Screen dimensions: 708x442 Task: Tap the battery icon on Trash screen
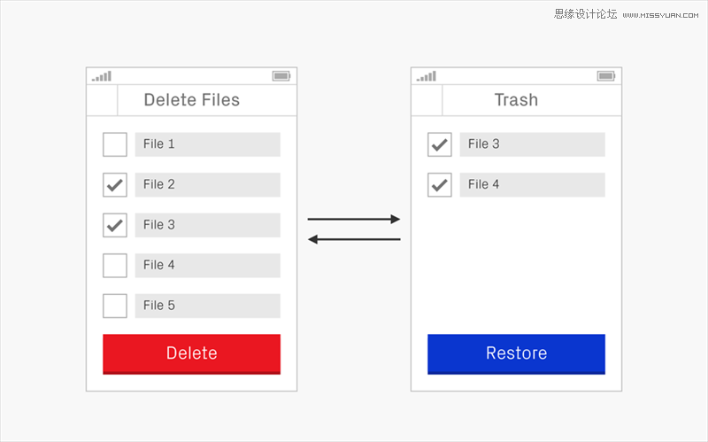(606, 76)
